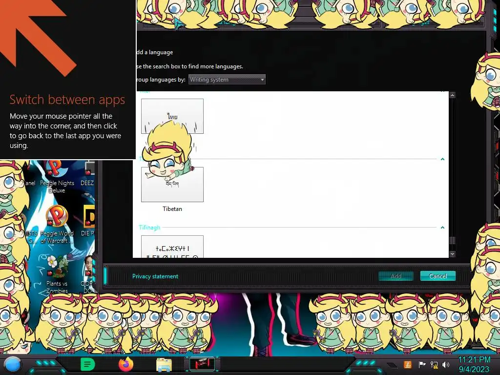The height and width of the screenshot is (375, 500).
Task: Click the language list scrollbar thumb
Action: (453, 241)
